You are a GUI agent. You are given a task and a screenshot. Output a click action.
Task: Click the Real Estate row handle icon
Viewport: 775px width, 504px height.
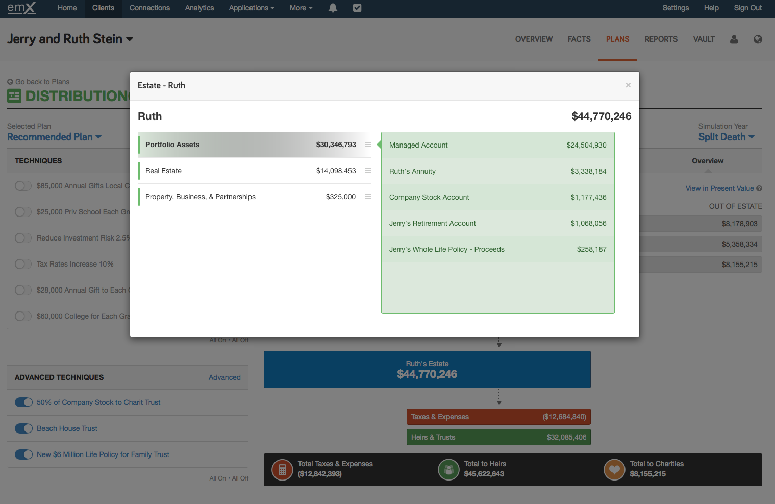point(368,171)
